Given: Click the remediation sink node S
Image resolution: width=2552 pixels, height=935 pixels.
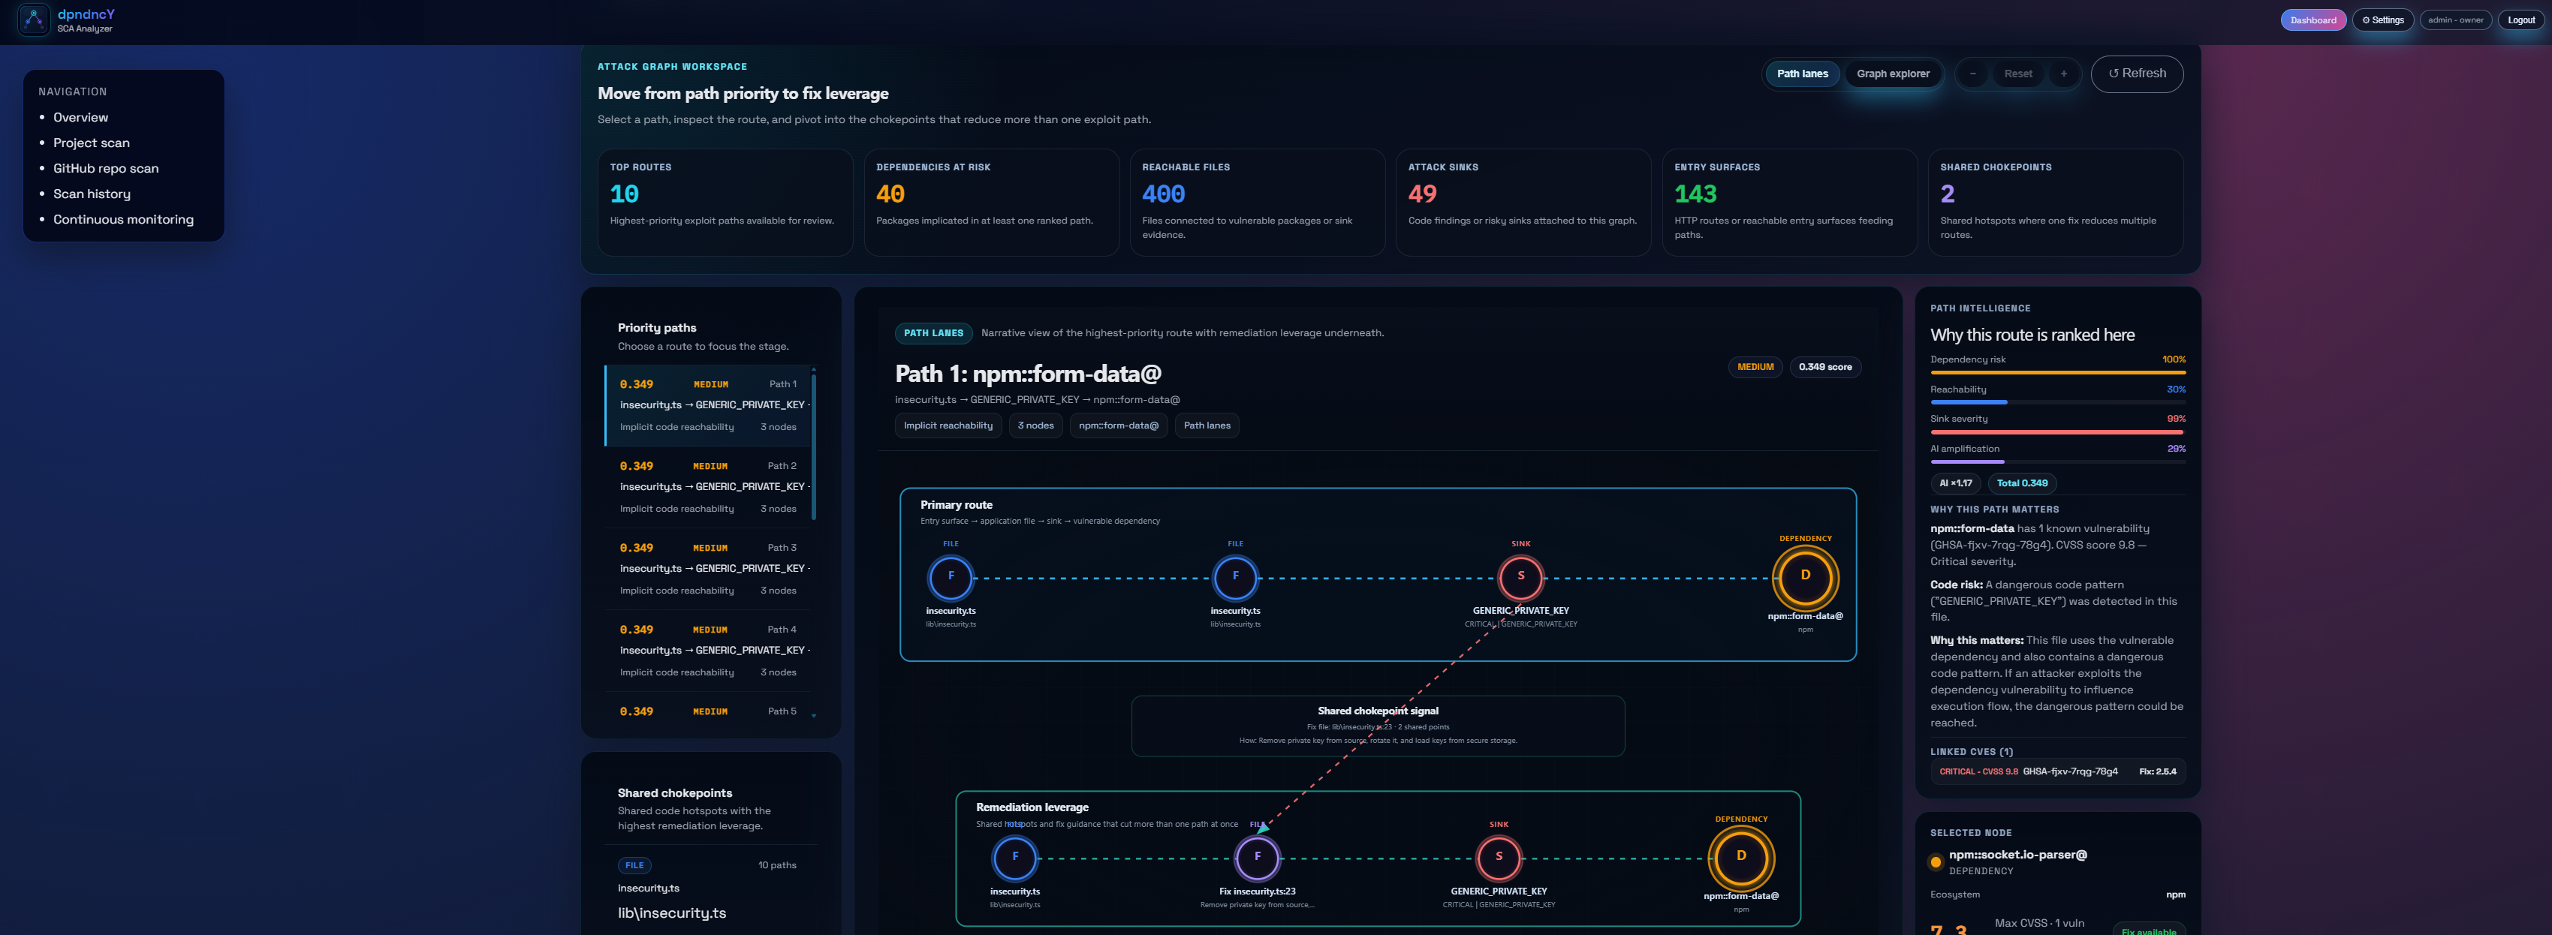Looking at the screenshot, I should tap(1498, 858).
